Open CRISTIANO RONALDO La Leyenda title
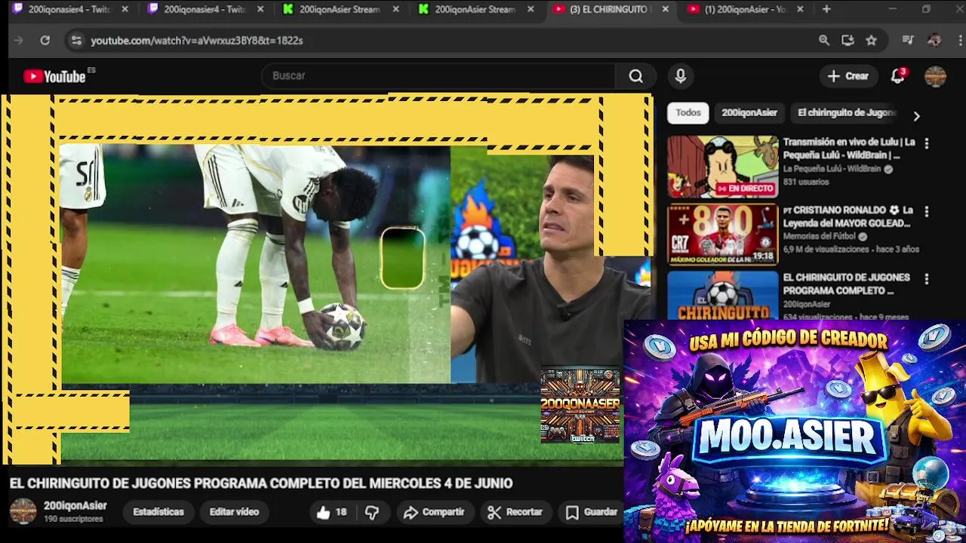The width and height of the screenshot is (966, 543). [849, 216]
